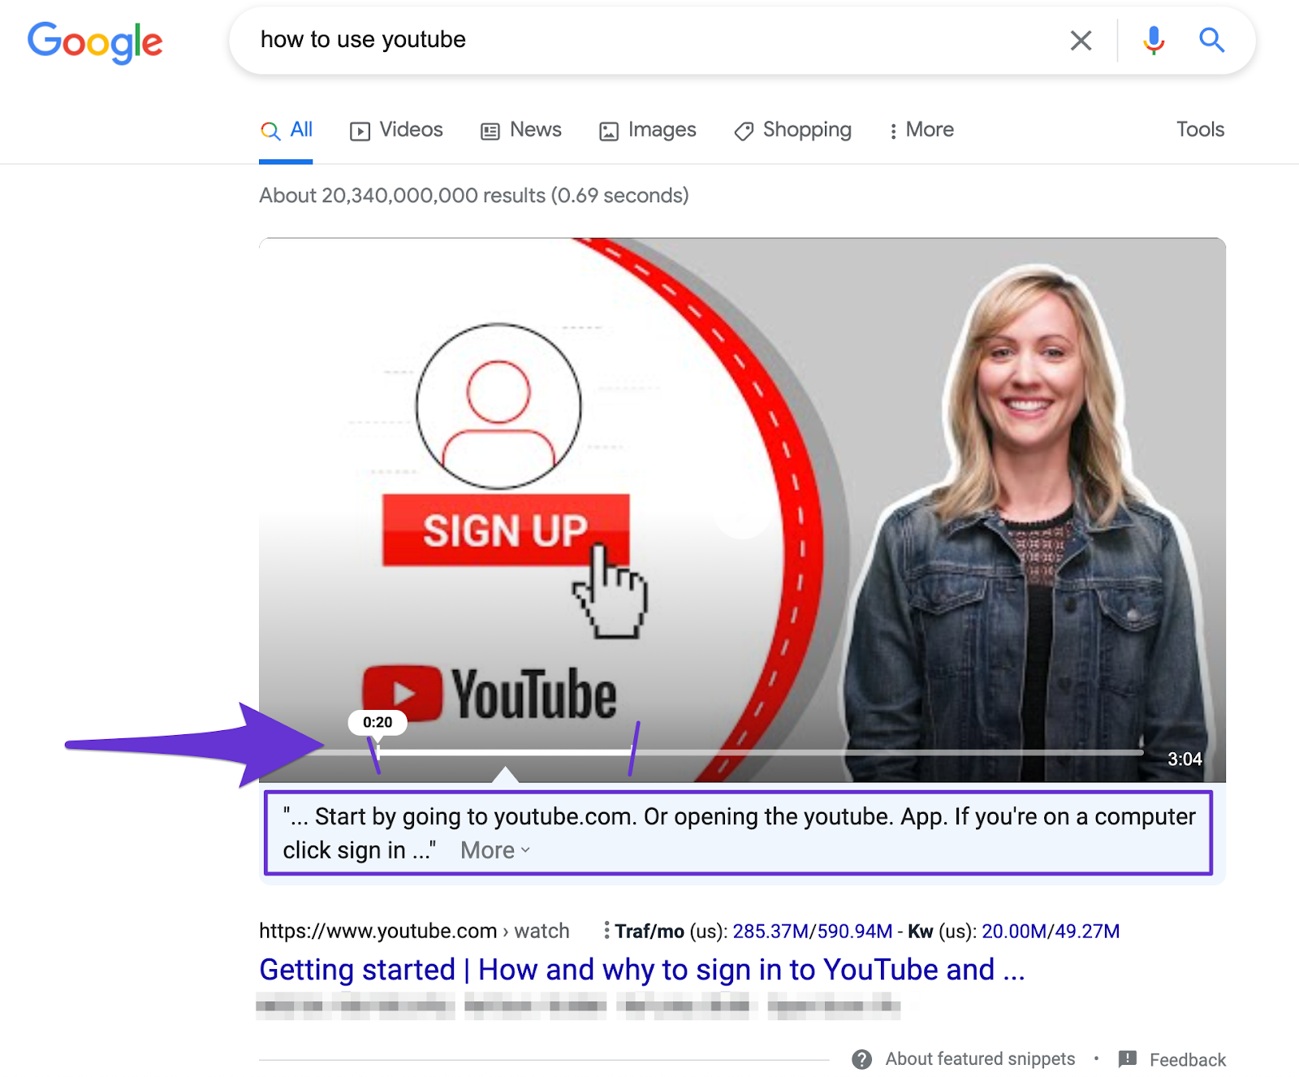Click the 0:20 timestamp marker
The width and height of the screenshot is (1299, 1077).
pyautogui.click(x=378, y=722)
